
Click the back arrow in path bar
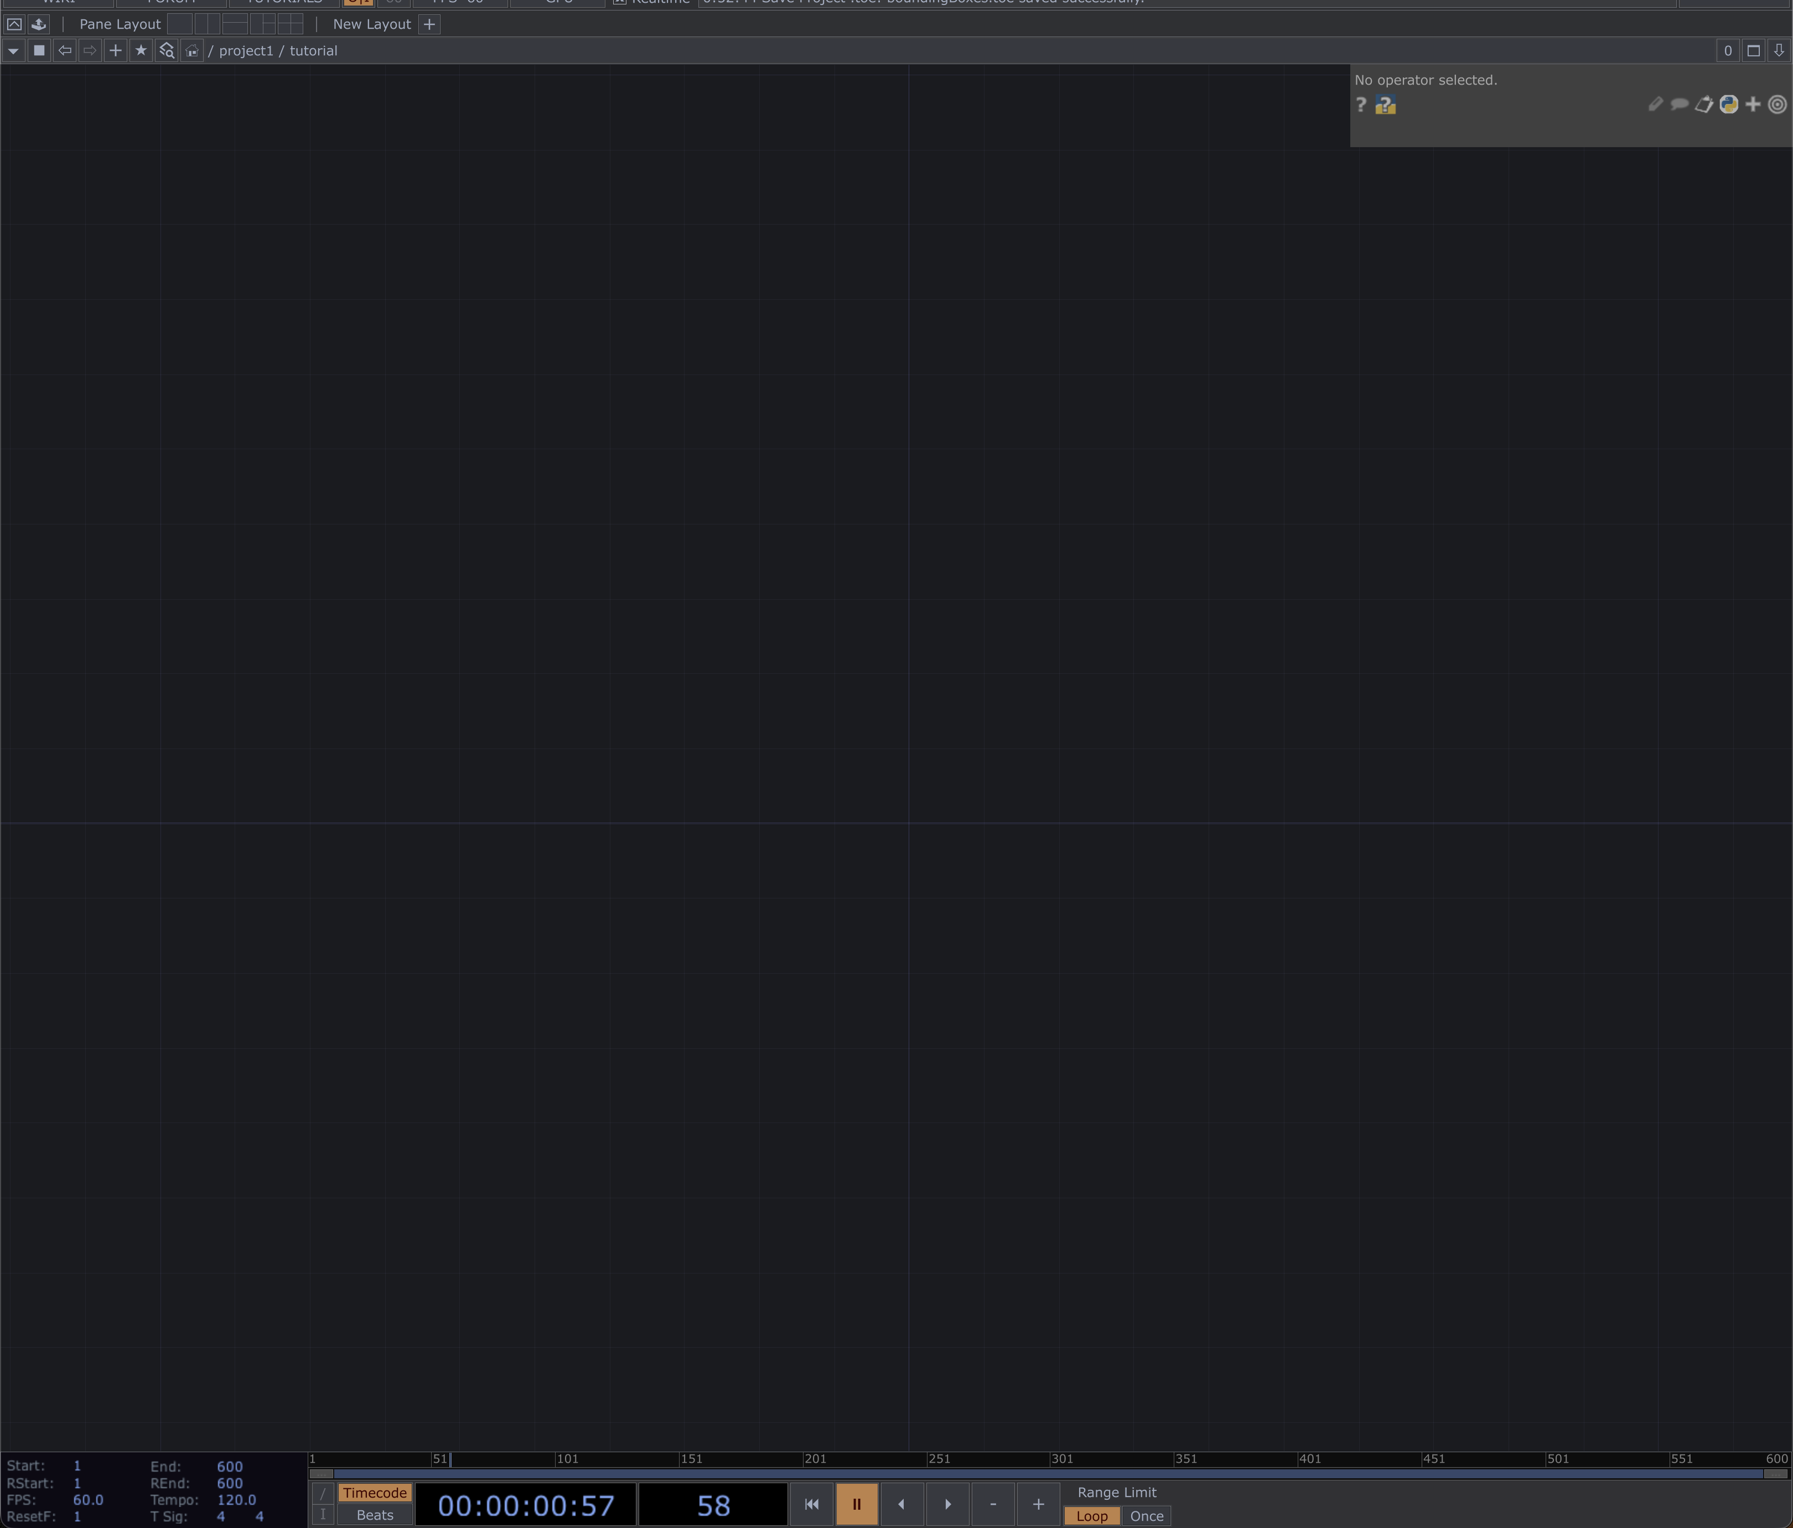pos(65,51)
